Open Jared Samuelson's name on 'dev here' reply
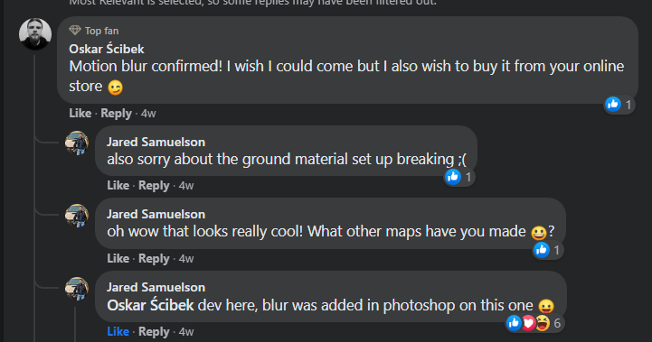The width and height of the screenshot is (652, 342). (x=156, y=287)
